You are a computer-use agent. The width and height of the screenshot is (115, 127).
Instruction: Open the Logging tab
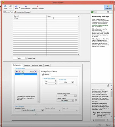[x=47, y=65]
